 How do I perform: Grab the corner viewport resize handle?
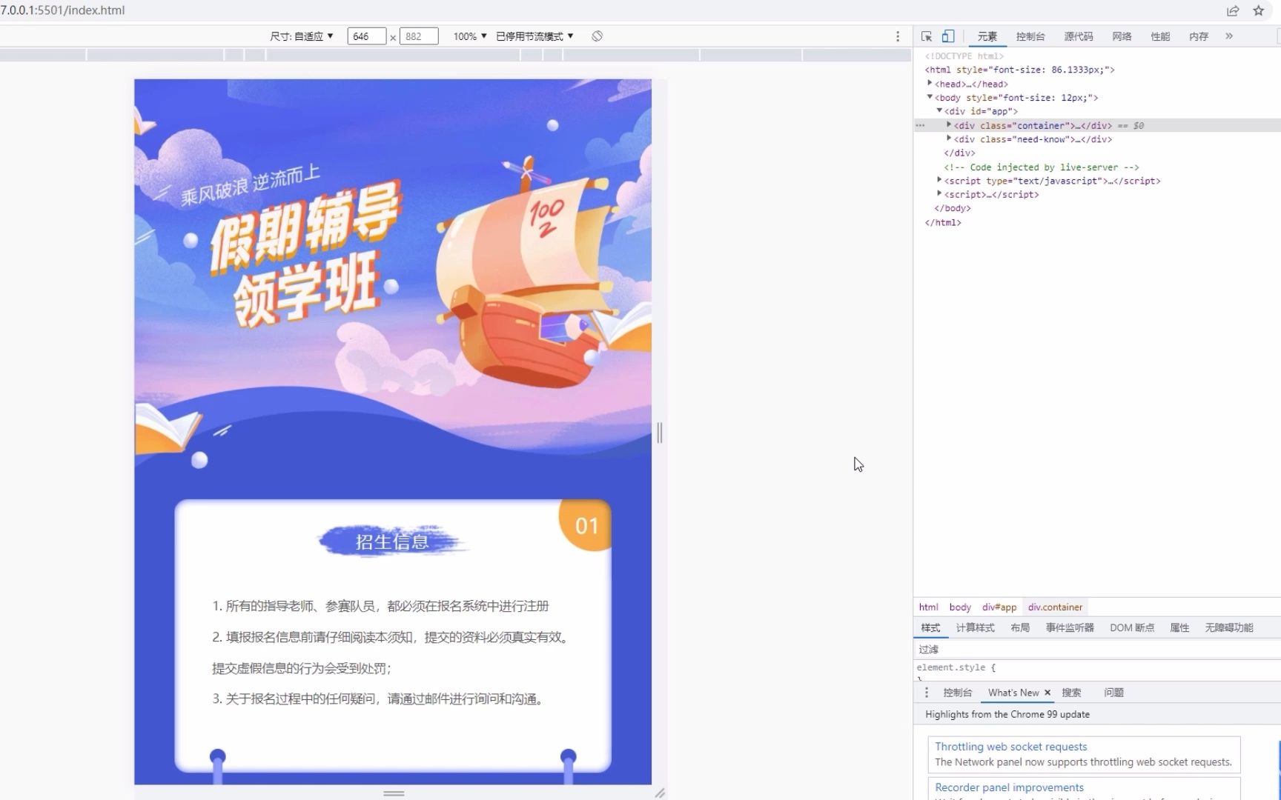[660, 793]
